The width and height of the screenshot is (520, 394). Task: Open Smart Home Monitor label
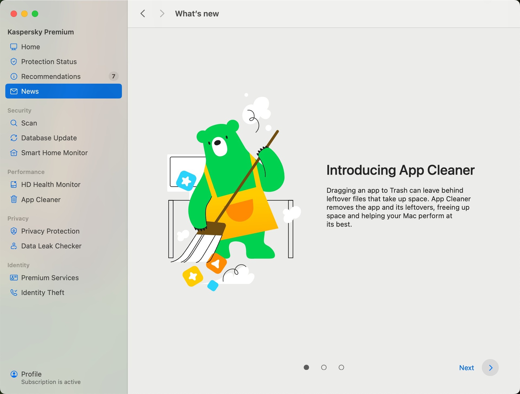click(54, 153)
